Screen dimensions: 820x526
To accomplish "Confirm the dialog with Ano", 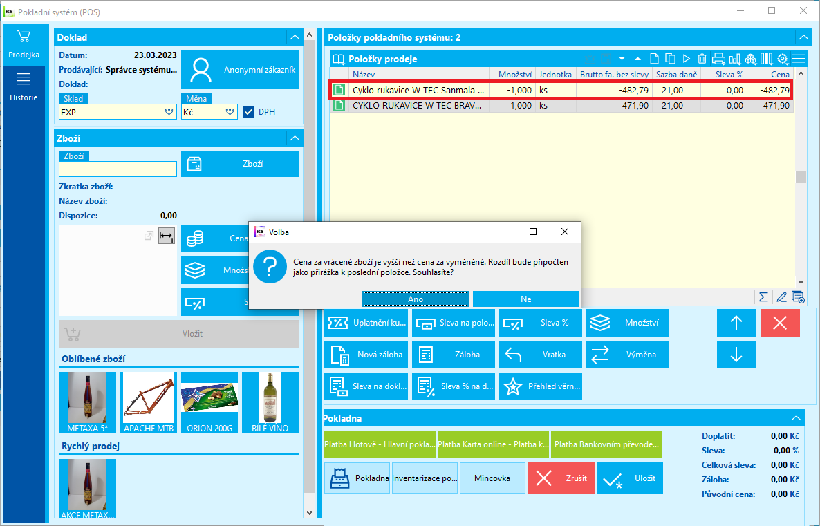I will click(416, 299).
